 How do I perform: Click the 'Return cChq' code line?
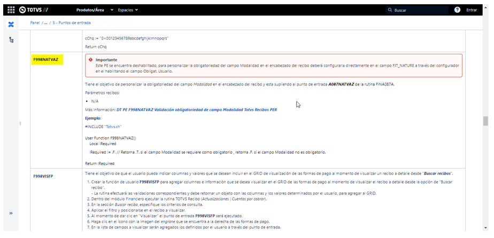96,46
